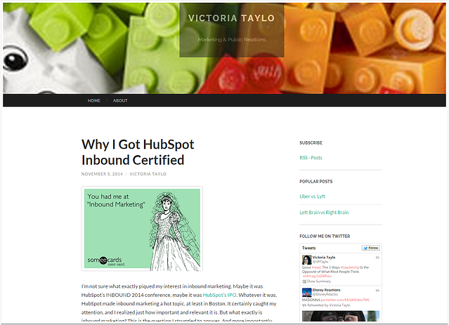
Task: Follow the HubSpot's IPO link
Action: 220,295
